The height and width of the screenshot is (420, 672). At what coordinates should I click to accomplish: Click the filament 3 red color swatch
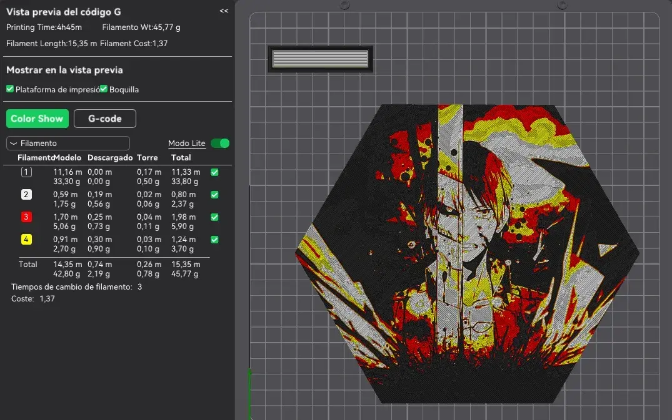[x=26, y=217]
